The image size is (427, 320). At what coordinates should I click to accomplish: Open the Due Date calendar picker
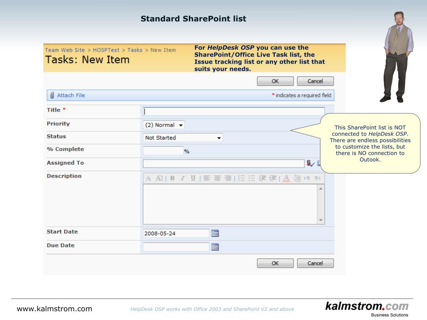tap(215, 247)
